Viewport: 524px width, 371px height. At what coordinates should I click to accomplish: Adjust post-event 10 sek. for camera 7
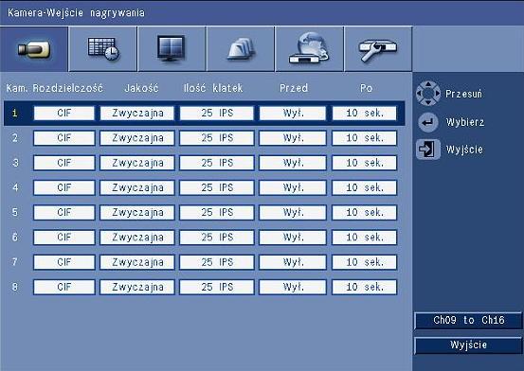(364, 262)
